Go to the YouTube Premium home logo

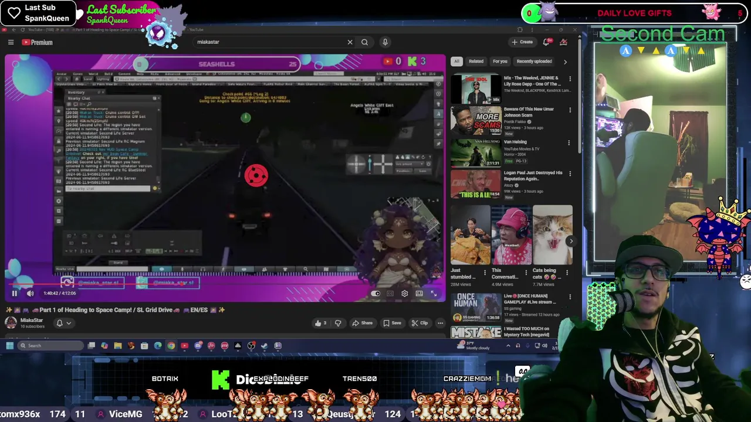click(38, 42)
